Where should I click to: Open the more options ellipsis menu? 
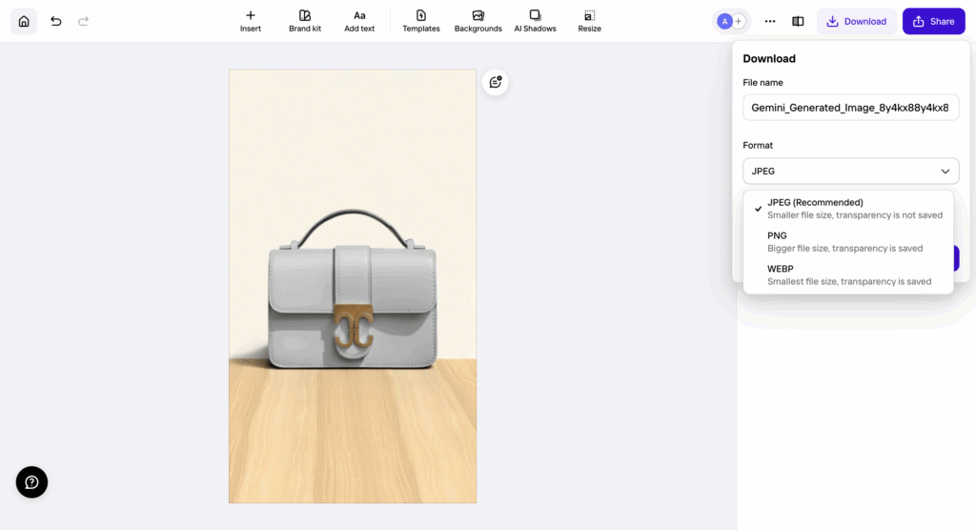click(770, 21)
